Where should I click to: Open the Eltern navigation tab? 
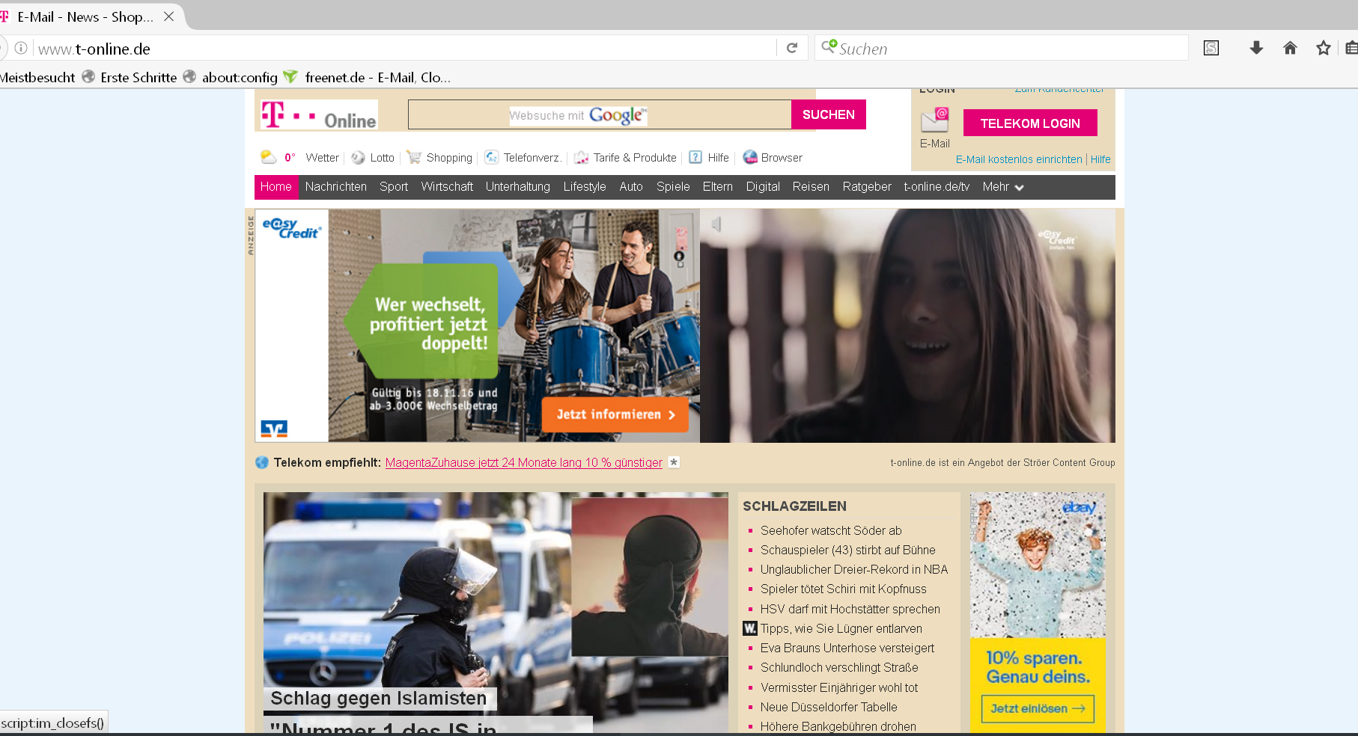[718, 187]
